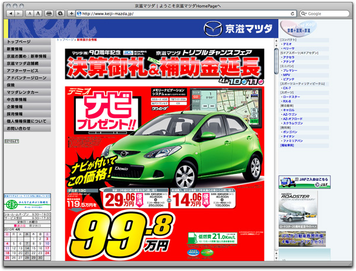This screenshot has width=356, height=271.
Task: Click the JAF membership banner
Action: pos(305,182)
